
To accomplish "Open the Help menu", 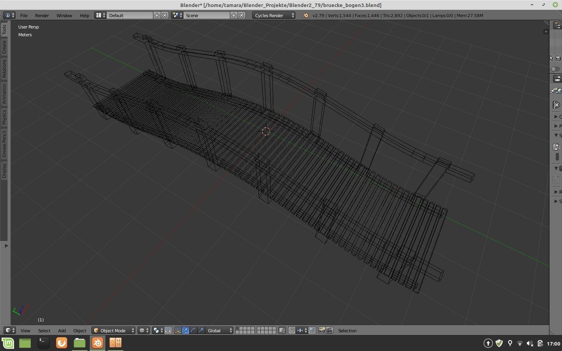I will (x=84, y=15).
